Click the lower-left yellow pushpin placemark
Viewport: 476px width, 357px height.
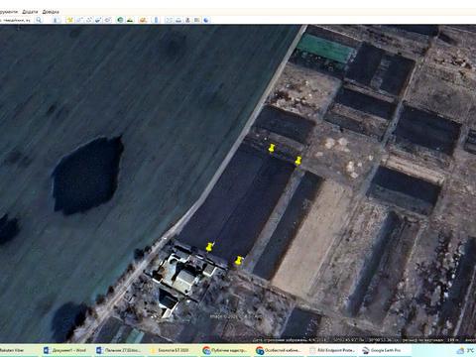click(x=209, y=247)
